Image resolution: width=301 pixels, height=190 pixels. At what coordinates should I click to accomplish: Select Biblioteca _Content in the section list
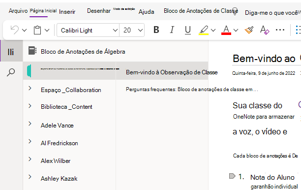66,107
